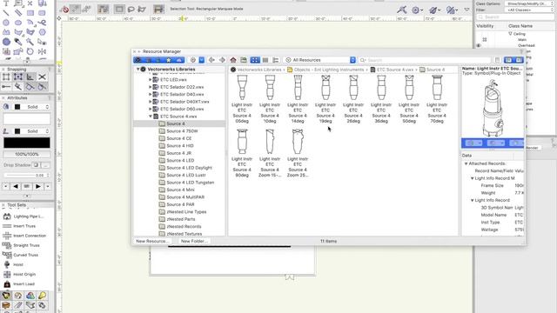
Task: Select the Insert Load tool
Action: (19, 284)
